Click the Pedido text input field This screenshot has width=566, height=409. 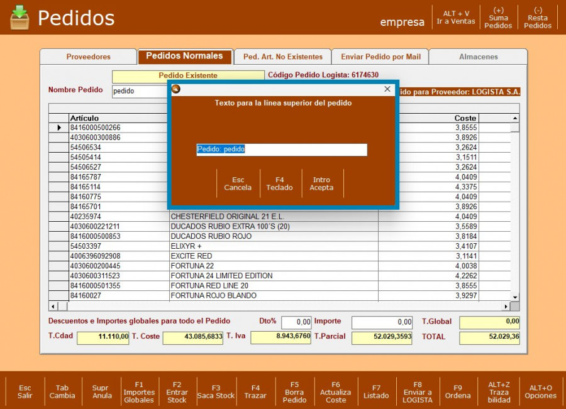[x=281, y=150]
